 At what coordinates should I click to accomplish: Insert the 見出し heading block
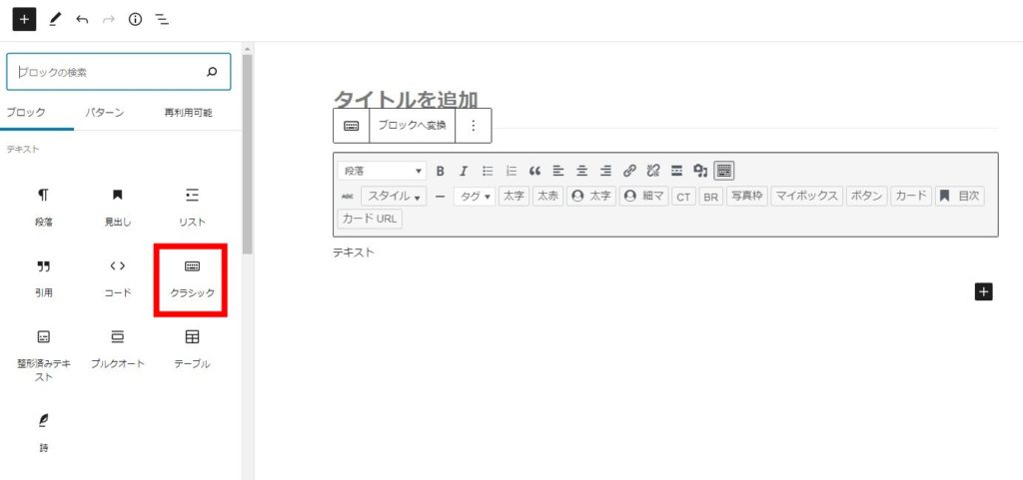pyautogui.click(x=118, y=209)
